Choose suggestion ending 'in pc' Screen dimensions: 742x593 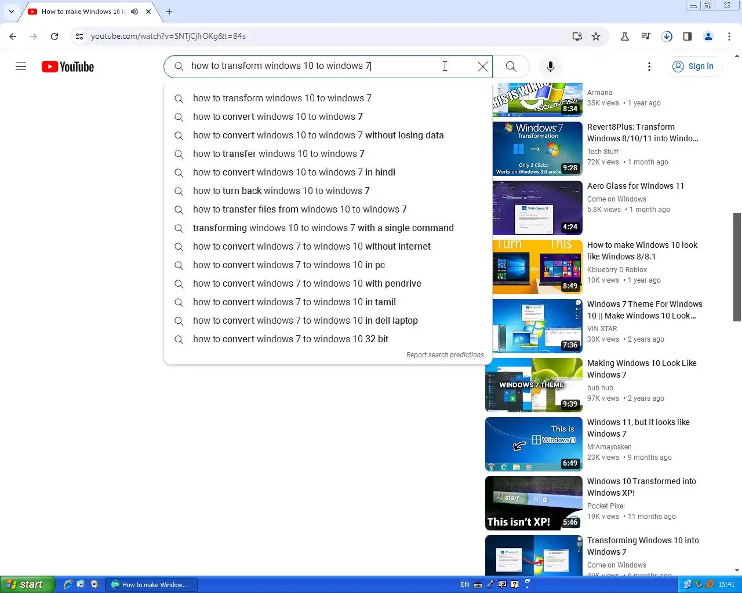click(328, 265)
